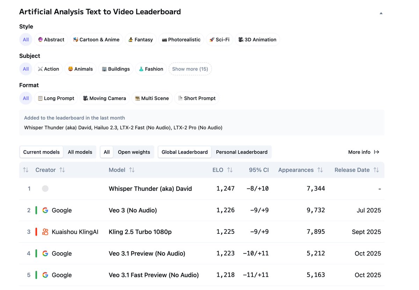Expand Show more subject filters

click(x=190, y=69)
